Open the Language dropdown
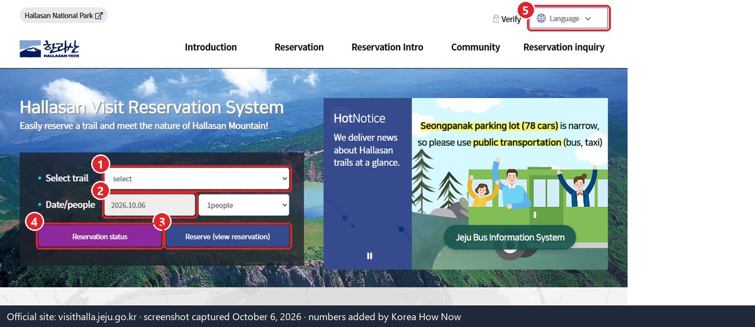Image resolution: width=755 pixels, height=327 pixels. [569, 18]
